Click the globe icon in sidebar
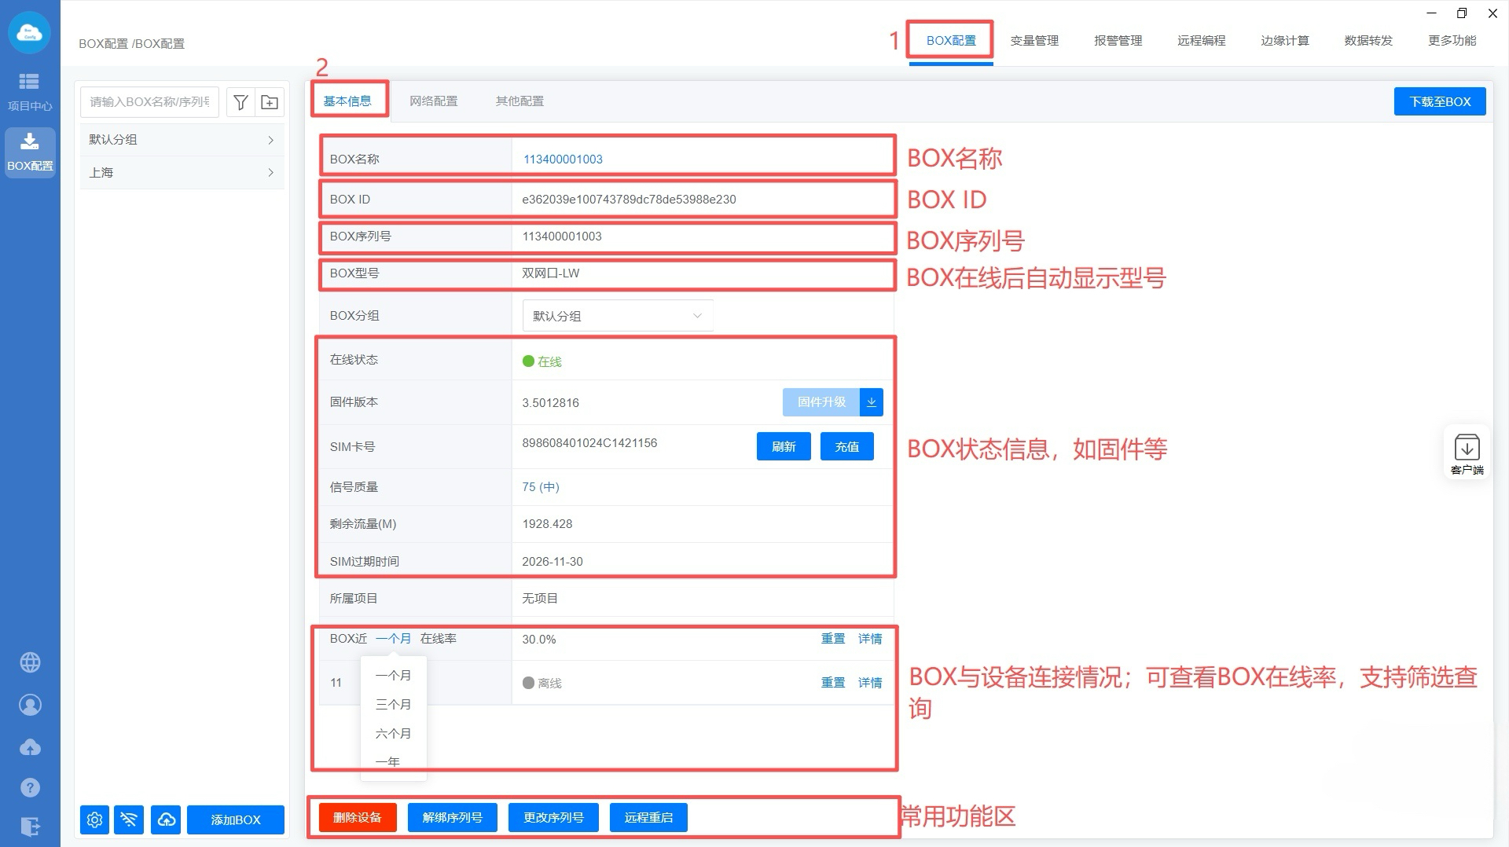 click(x=30, y=662)
